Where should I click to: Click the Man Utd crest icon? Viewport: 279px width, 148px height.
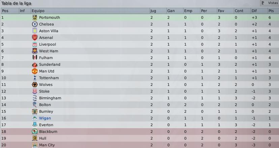click(35, 71)
